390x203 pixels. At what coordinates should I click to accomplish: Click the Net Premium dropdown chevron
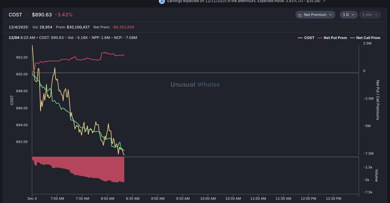331,15
